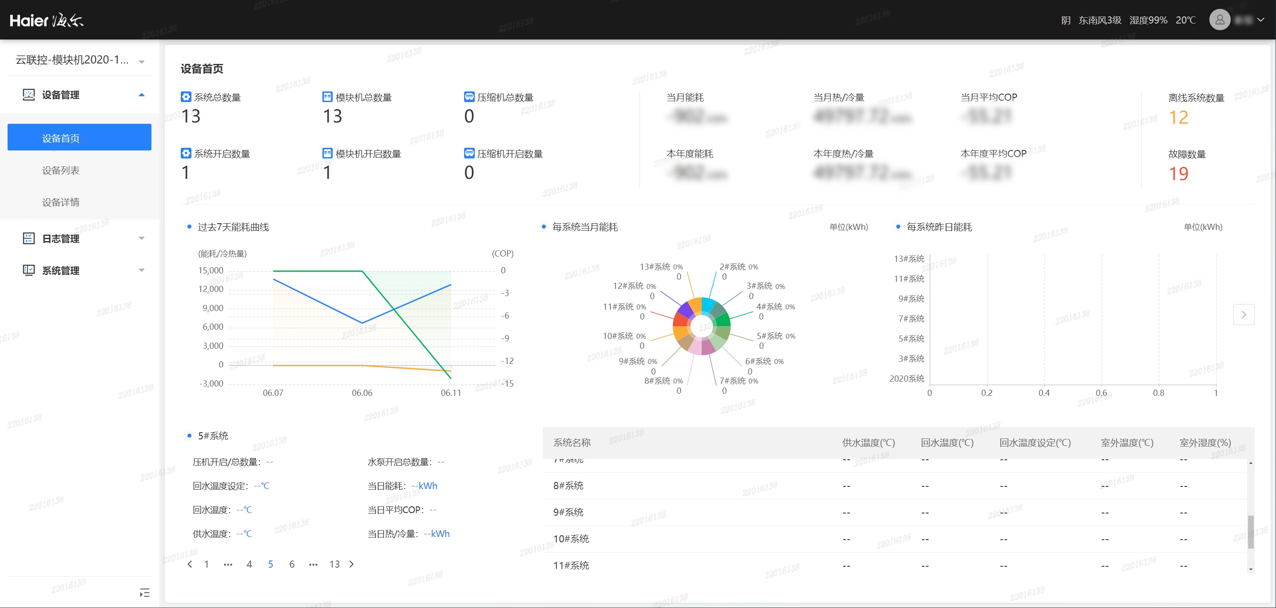Click the 压缩机总数量 compressor icon

(469, 97)
